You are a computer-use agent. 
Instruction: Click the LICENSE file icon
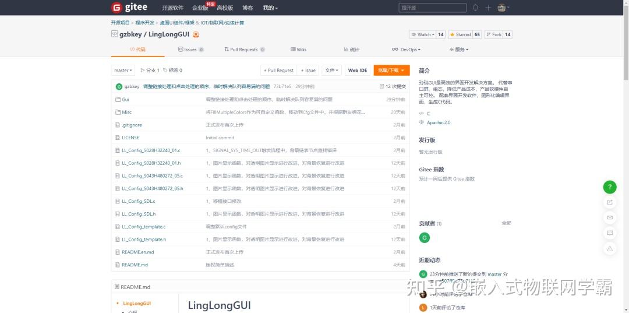pyautogui.click(x=118, y=137)
